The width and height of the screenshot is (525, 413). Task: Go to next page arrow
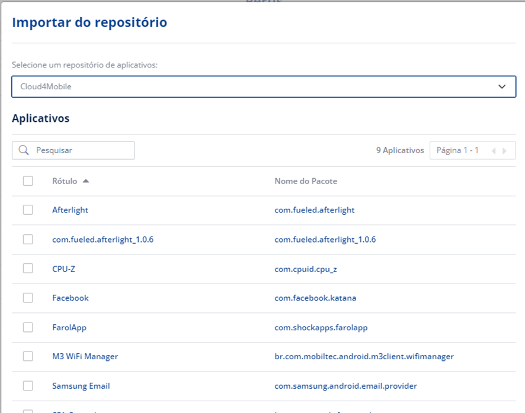pyautogui.click(x=505, y=151)
